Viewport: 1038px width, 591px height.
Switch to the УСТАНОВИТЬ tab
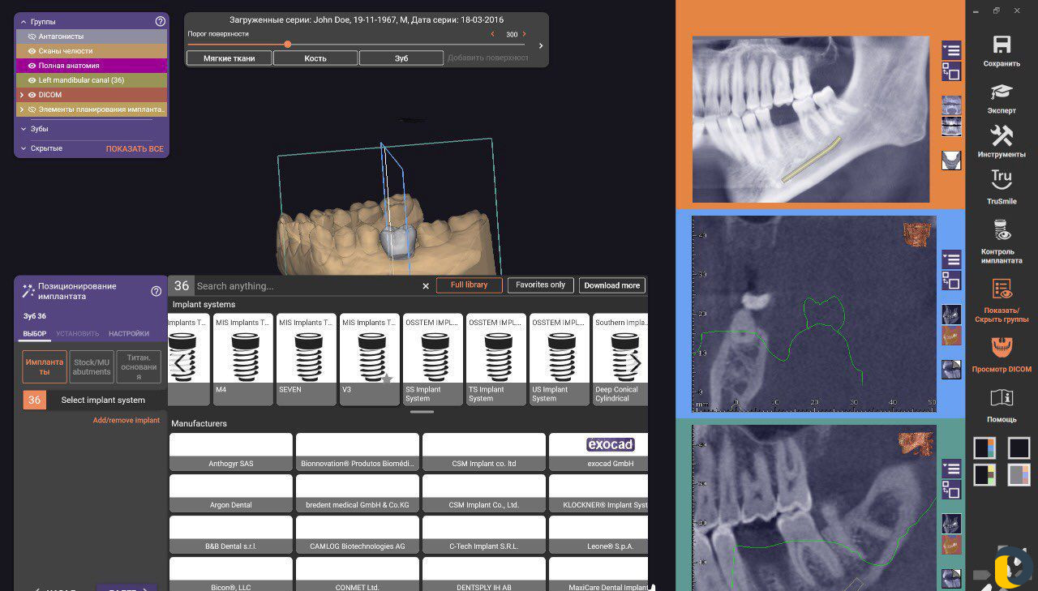pyautogui.click(x=78, y=333)
